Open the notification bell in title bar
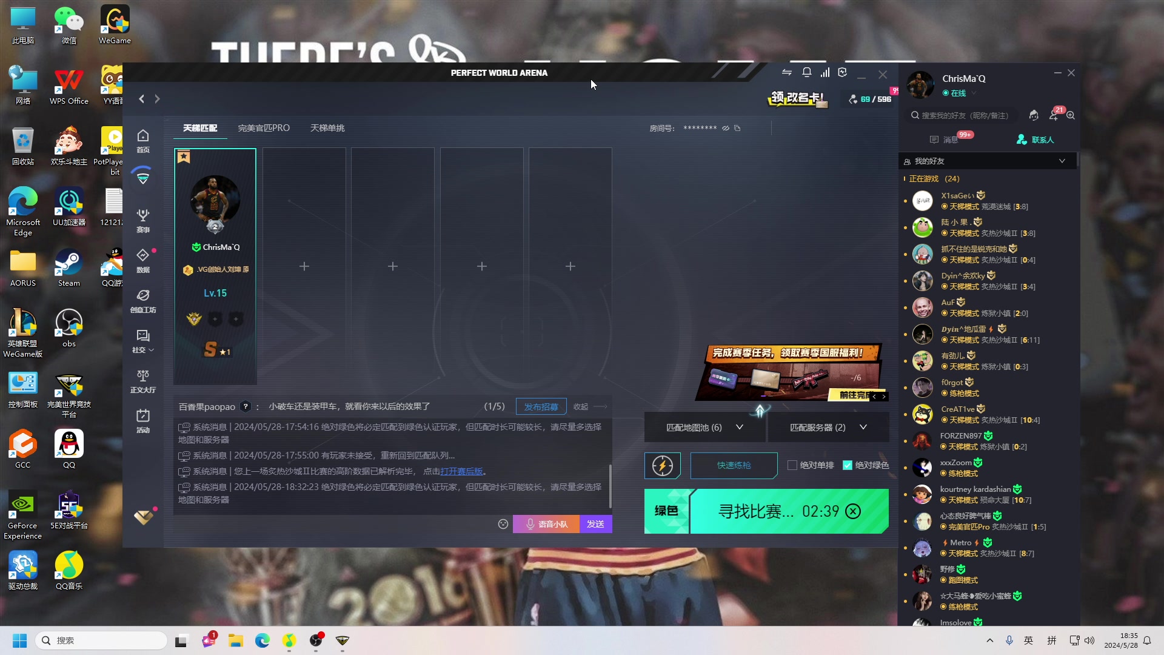The height and width of the screenshot is (655, 1164). tap(806, 72)
